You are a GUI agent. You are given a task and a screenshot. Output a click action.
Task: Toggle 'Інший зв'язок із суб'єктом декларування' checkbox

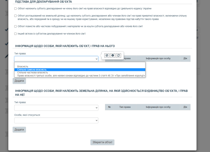click(16, 34)
